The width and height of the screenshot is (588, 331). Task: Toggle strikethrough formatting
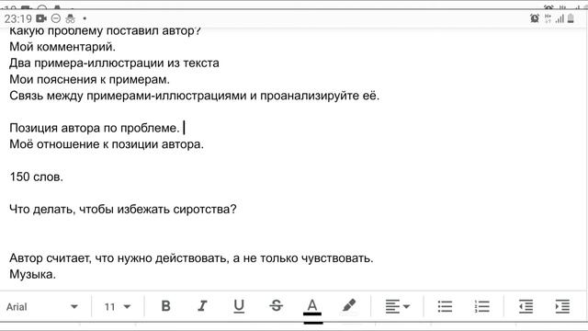pyautogui.click(x=276, y=306)
